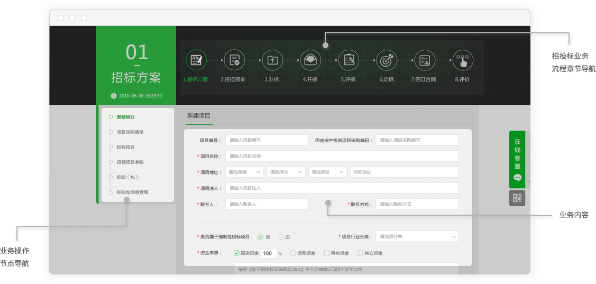The width and height of the screenshot is (596, 284).
Task: Click the 招标方案 step icon
Action: coord(196,60)
